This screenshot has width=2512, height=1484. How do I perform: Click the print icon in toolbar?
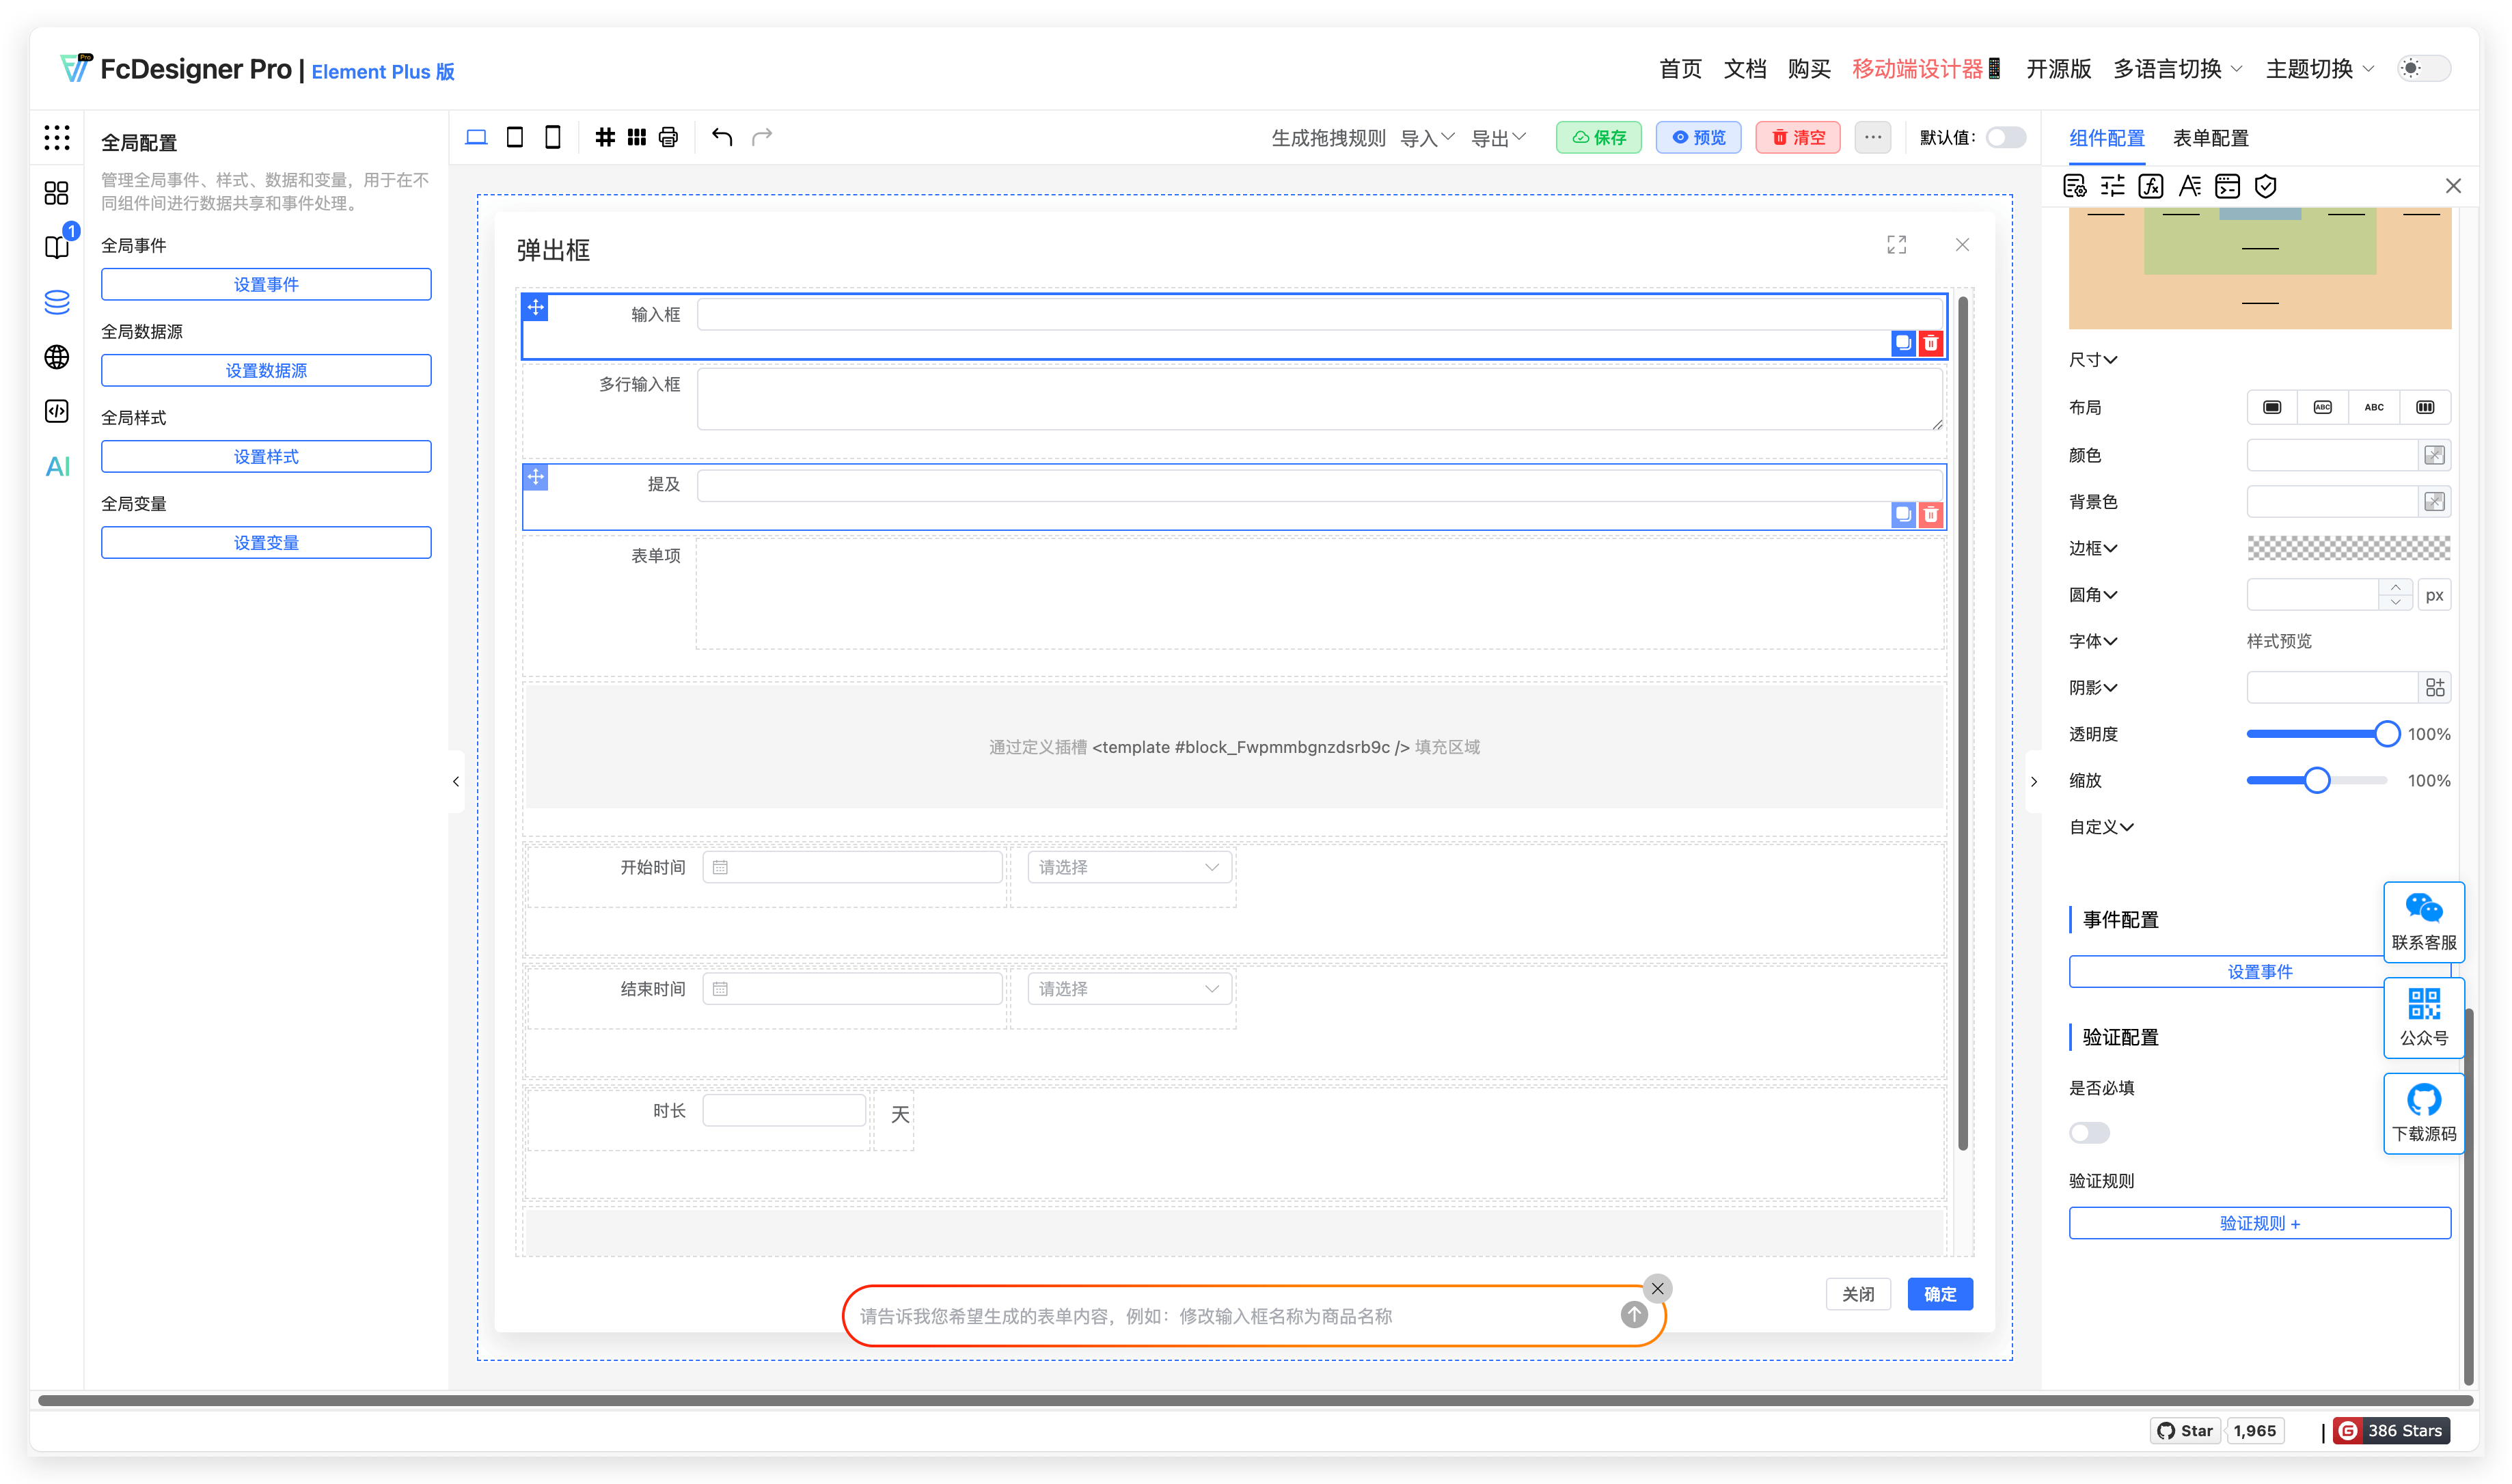tap(668, 137)
